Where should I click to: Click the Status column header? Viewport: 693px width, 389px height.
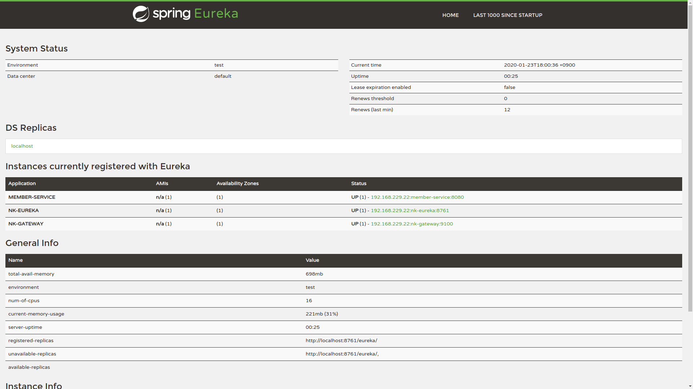click(358, 183)
